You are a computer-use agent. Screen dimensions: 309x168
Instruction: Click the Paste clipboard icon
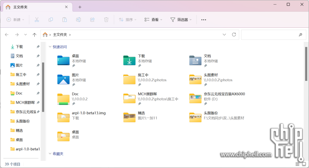[64, 20]
